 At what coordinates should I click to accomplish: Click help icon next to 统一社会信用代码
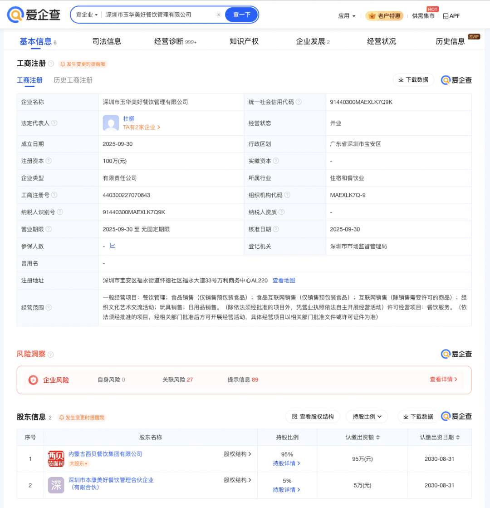pyautogui.click(x=299, y=102)
